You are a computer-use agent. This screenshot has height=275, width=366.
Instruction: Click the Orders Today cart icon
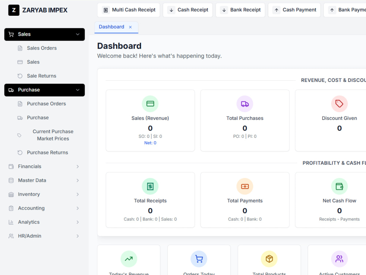click(199, 259)
